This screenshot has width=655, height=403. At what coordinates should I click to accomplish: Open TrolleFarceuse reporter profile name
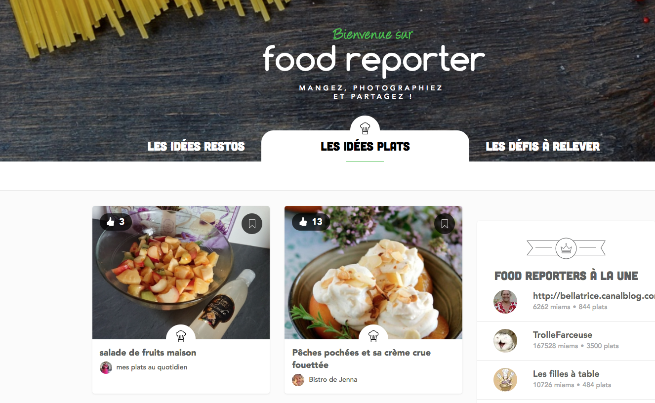(x=563, y=335)
